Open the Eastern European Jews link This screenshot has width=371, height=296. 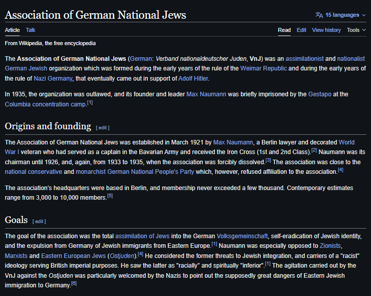coord(73,256)
